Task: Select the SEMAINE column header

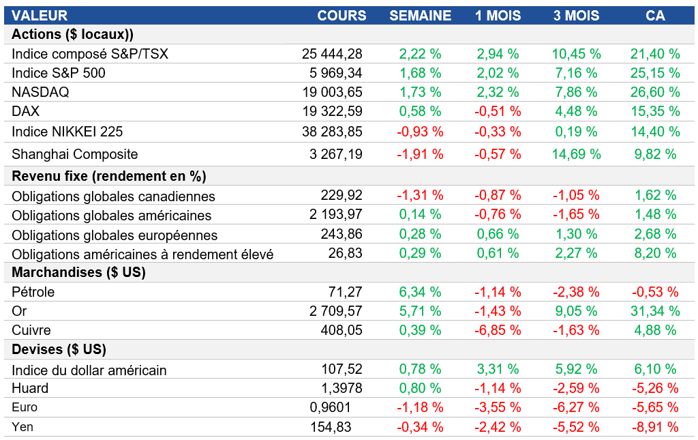Action: [x=420, y=16]
